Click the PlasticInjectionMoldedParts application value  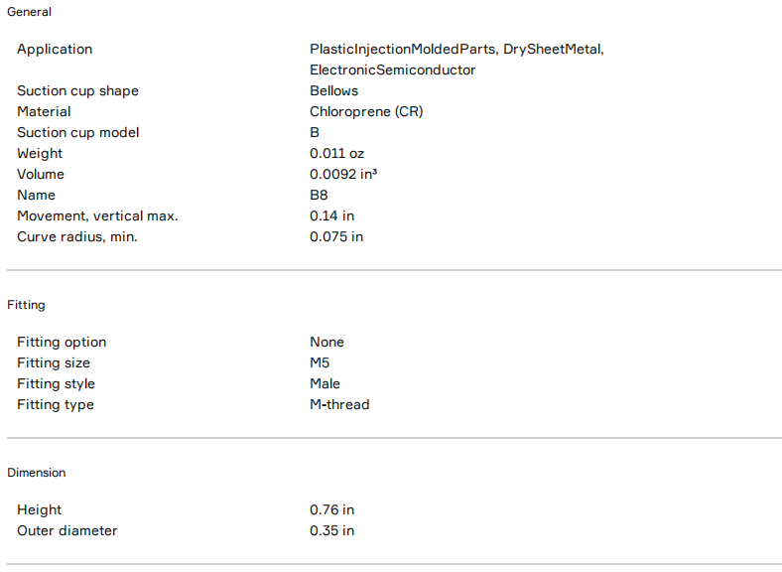403,49
